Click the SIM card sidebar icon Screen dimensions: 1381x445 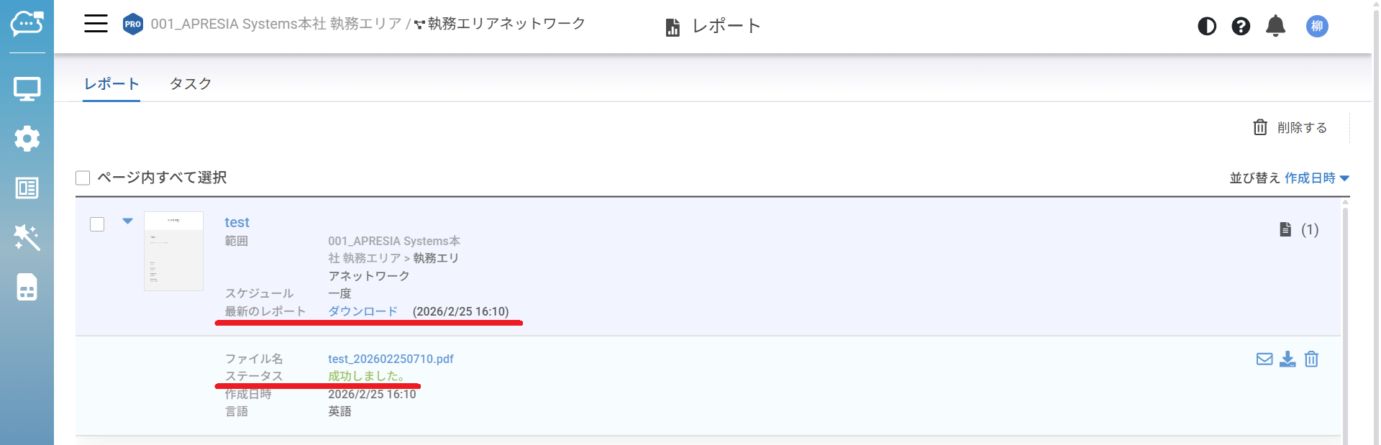pos(27,287)
